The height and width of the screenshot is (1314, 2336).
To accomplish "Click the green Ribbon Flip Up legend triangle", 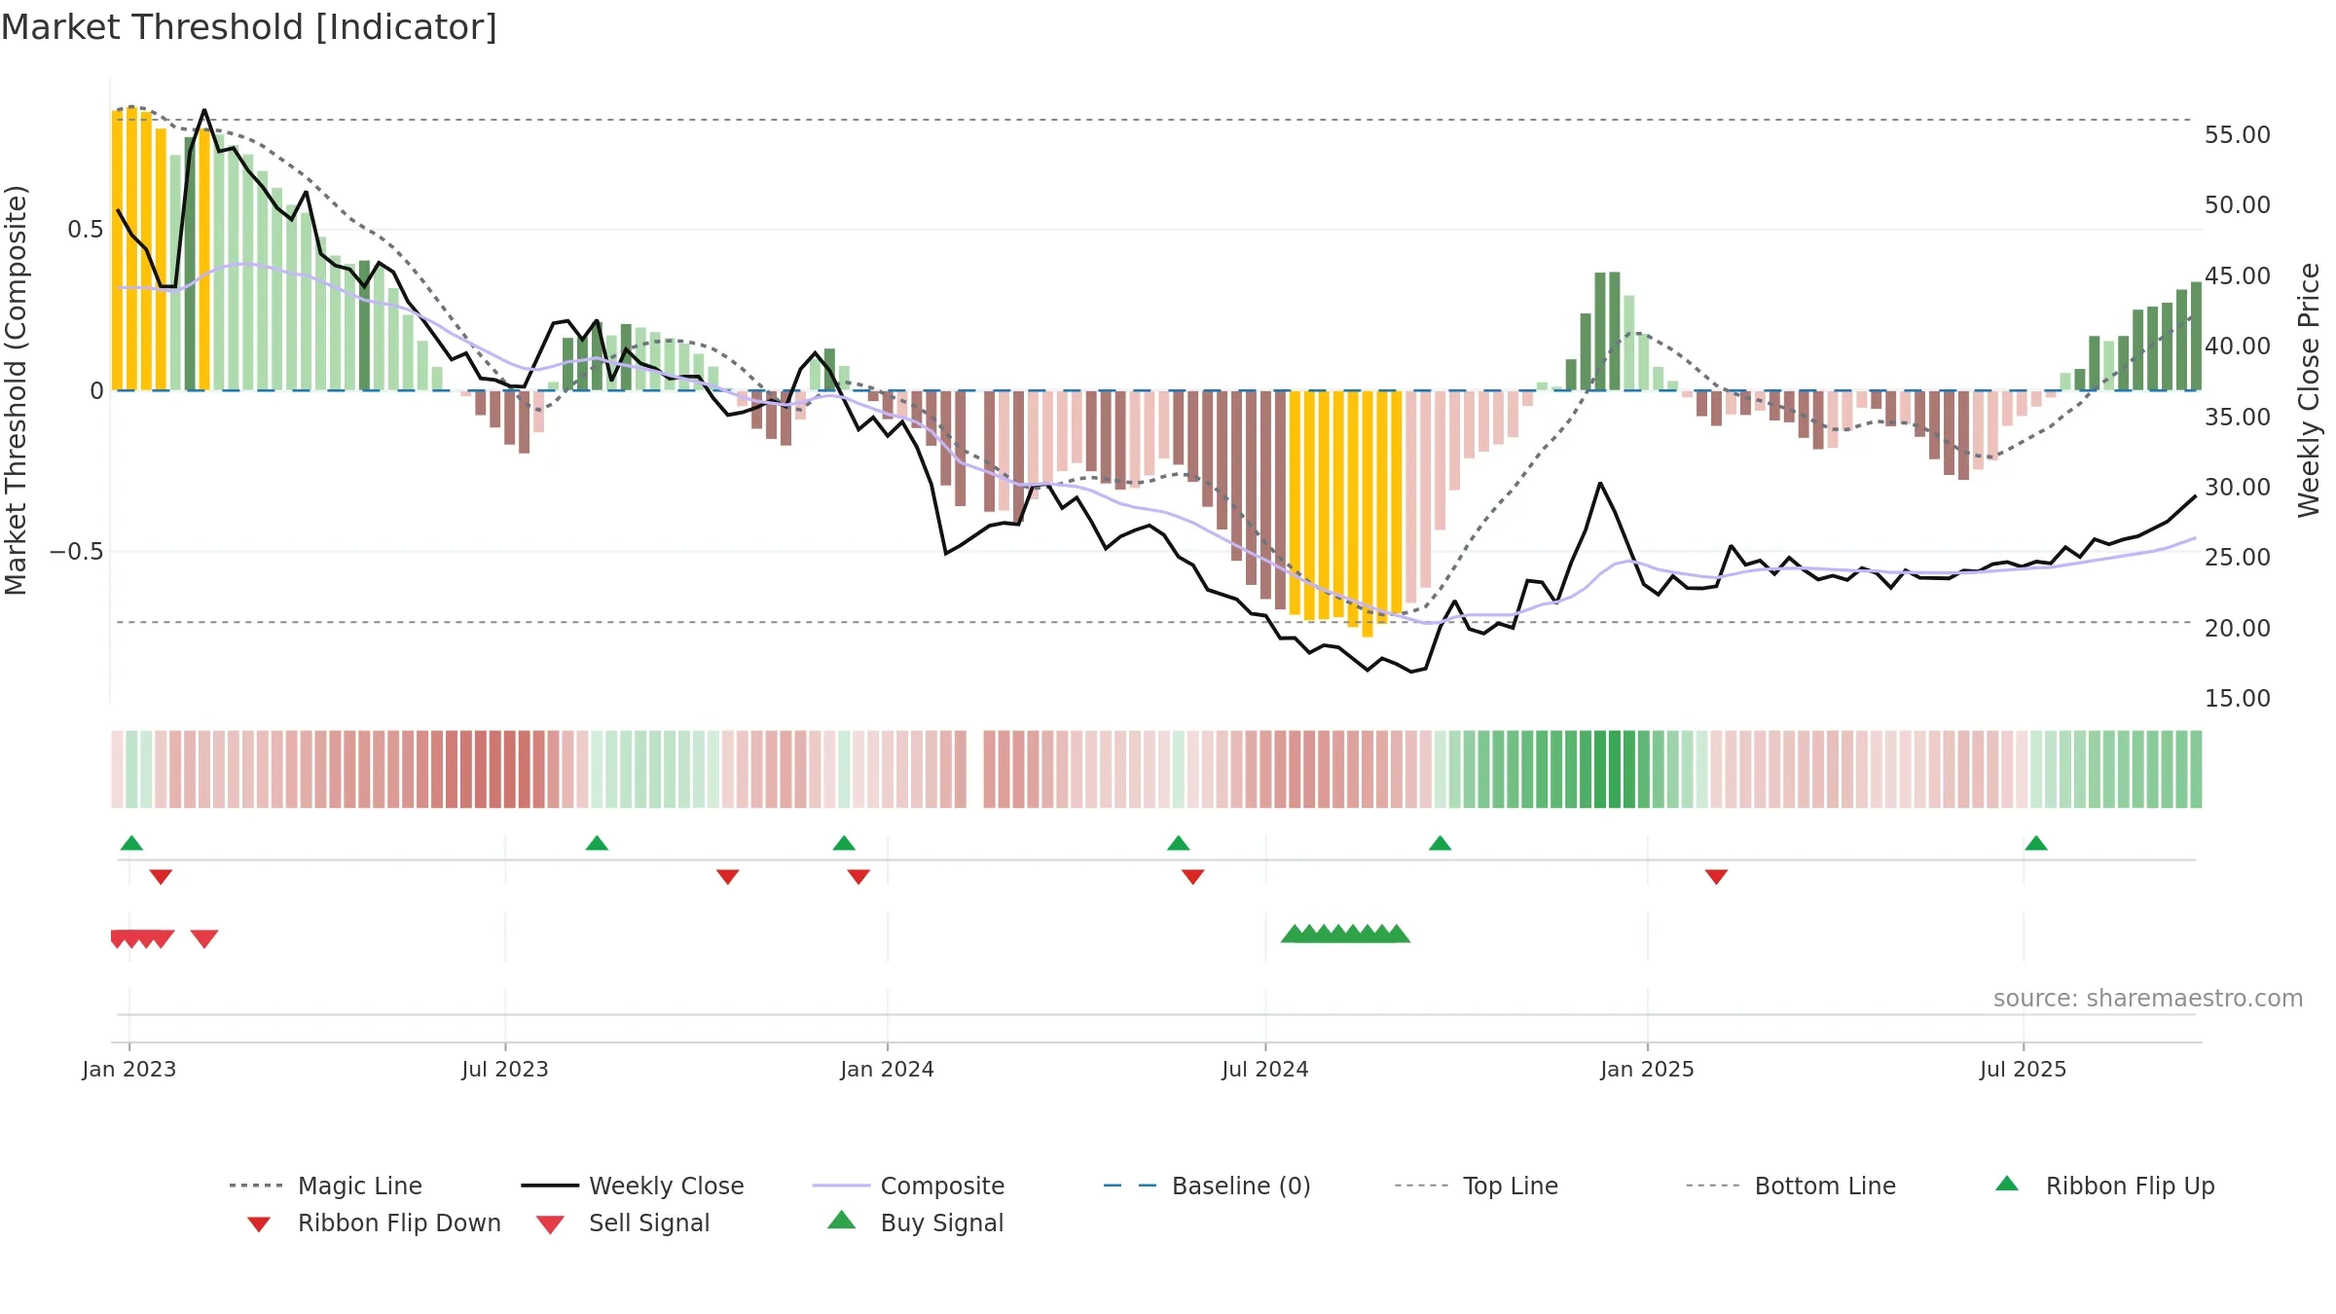I will point(2007,1184).
